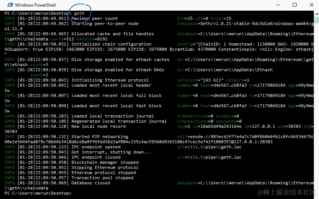Click the timestamp '[01-28|22:09:50.969]'
Image resolution: width=319 pixels, height=199 pixels.
point(43,183)
